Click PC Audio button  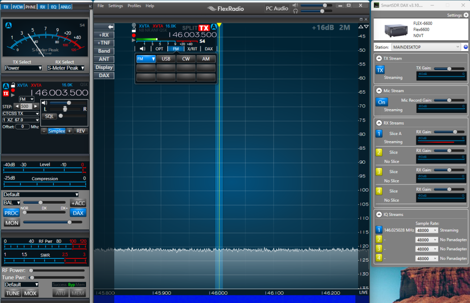tap(277, 8)
